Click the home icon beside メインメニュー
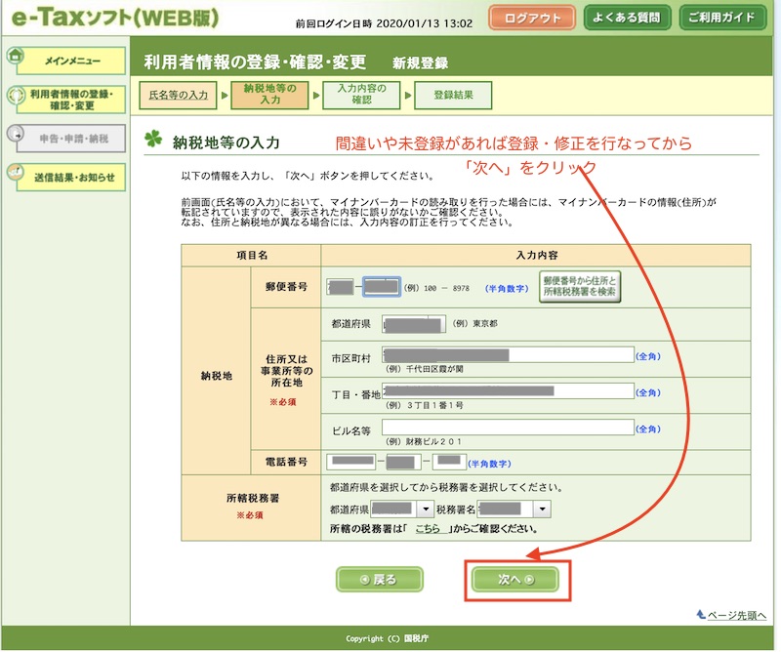The width and height of the screenshot is (781, 652). point(16,55)
